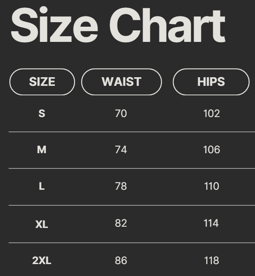Click waist value 86
The width and height of the screenshot is (255, 276).
(x=121, y=261)
